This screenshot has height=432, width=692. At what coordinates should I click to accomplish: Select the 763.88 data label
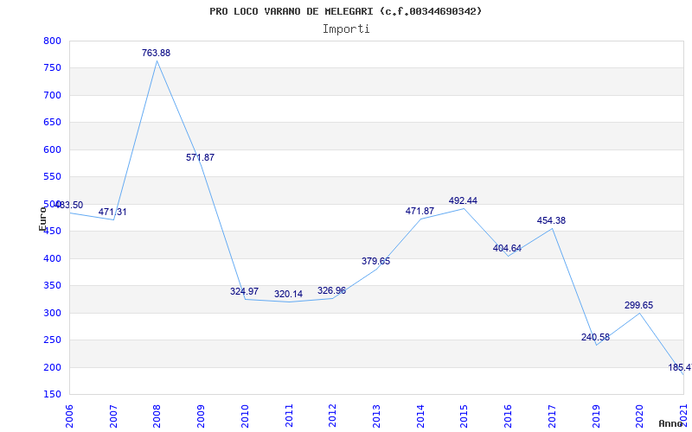tap(156, 53)
